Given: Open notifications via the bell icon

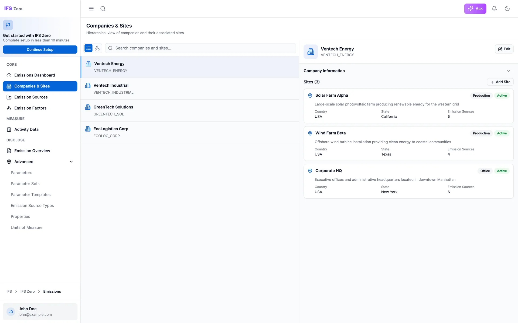Looking at the screenshot, I should (494, 9).
